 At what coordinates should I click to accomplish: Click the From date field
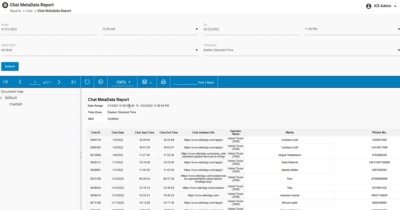tap(49, 30)
